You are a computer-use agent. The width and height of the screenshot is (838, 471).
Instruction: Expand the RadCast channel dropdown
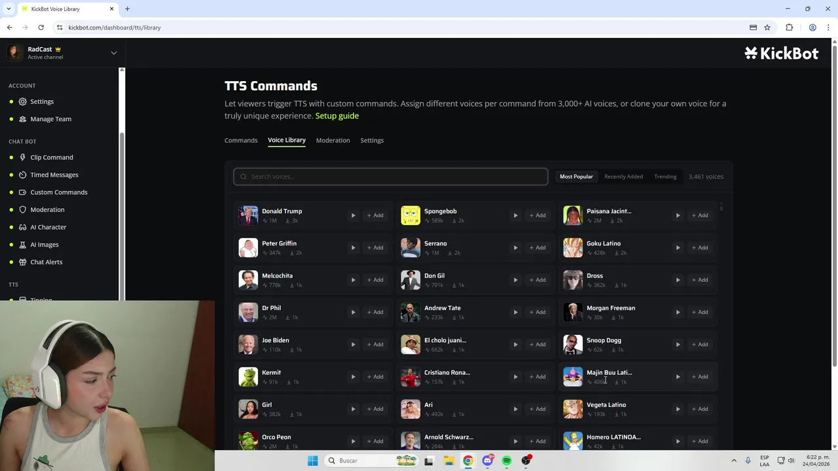tap(113, 53)
